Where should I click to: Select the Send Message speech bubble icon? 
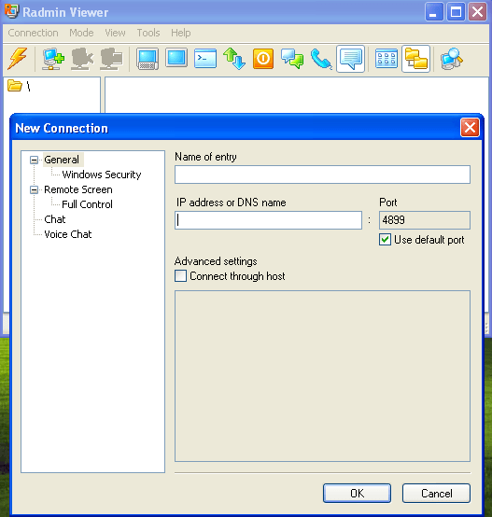point(350,59)
